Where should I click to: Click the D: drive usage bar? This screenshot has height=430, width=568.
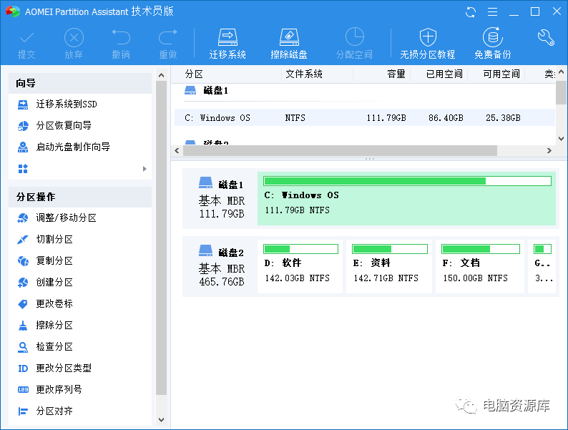pos(300,249)
